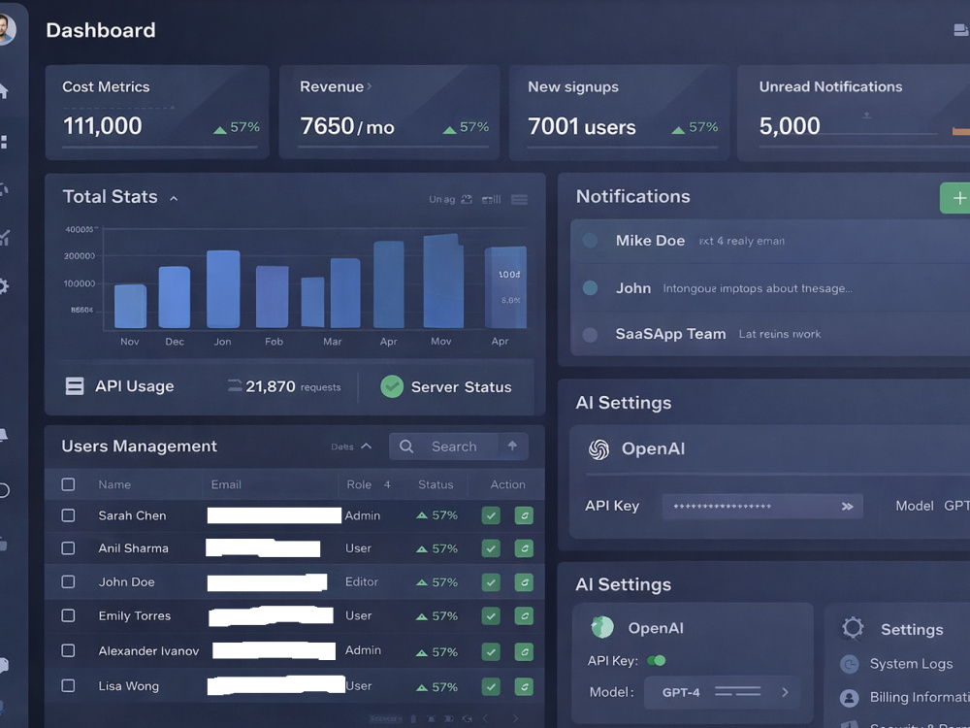Check the Alexander Ivanov row checkbox
The image size is (970, 728).
click(68, 650)
